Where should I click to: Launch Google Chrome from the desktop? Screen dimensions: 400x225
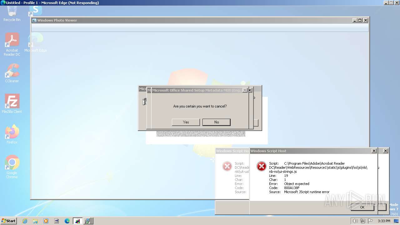point(12,167)
